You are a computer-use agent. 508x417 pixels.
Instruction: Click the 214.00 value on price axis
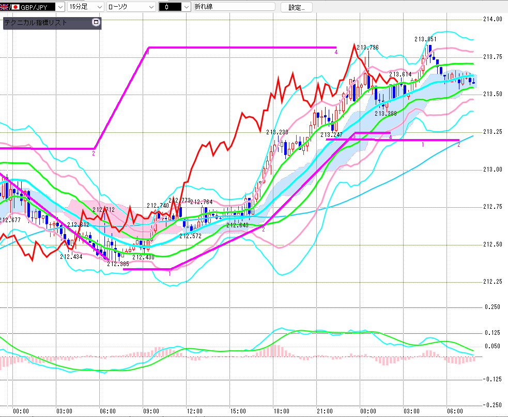(492, 19)
